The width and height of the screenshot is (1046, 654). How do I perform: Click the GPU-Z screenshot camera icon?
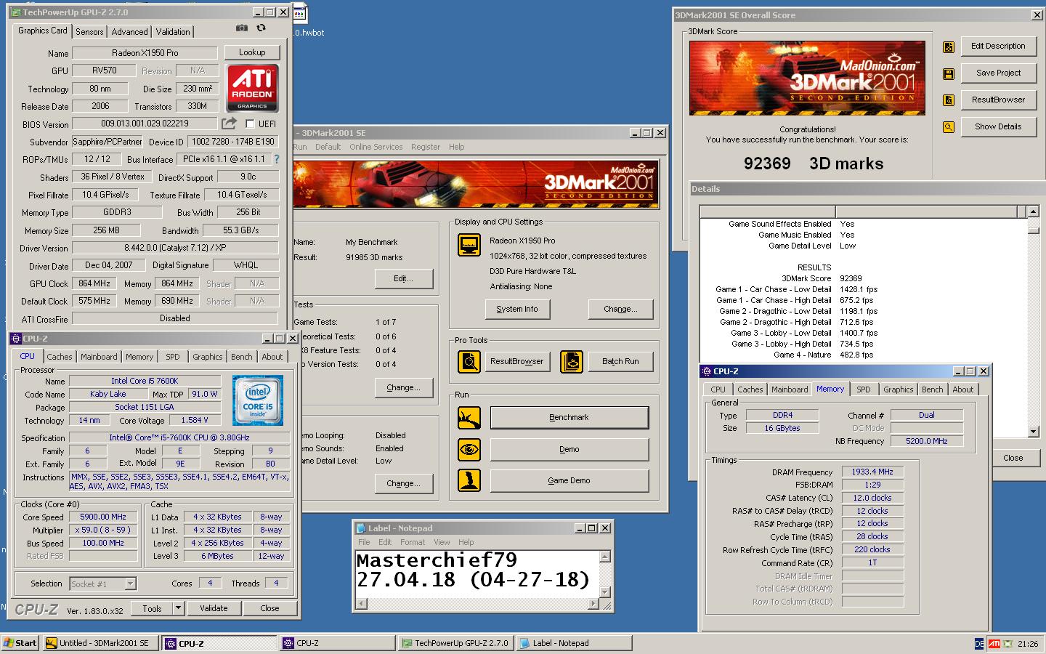pos(242,28)
